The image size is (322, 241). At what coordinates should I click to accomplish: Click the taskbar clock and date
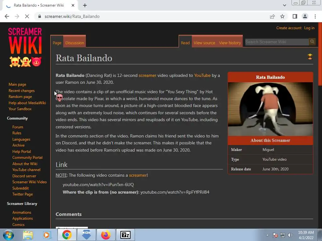(x=306, y=235)
